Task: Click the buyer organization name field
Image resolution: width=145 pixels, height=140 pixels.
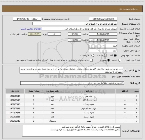Action: tap(75, 24)
